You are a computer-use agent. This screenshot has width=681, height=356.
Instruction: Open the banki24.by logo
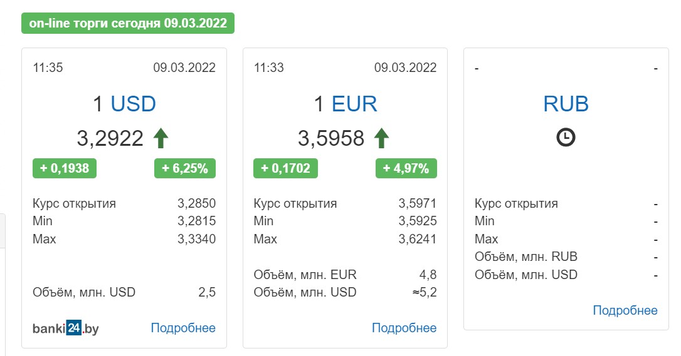click(66, 328)
